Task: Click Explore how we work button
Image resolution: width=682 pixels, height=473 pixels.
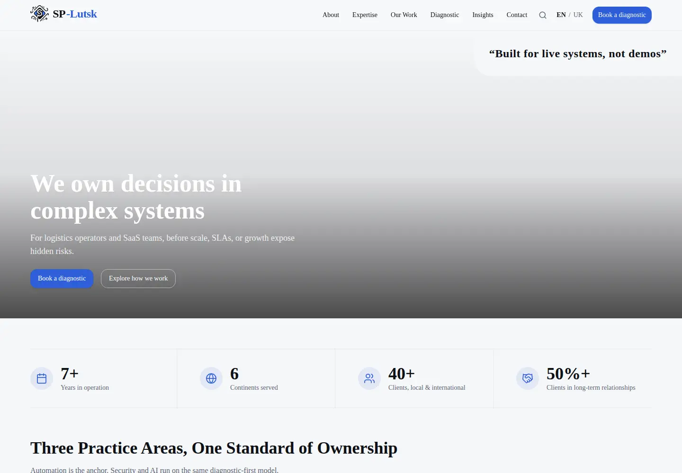Action: (138, 279)
